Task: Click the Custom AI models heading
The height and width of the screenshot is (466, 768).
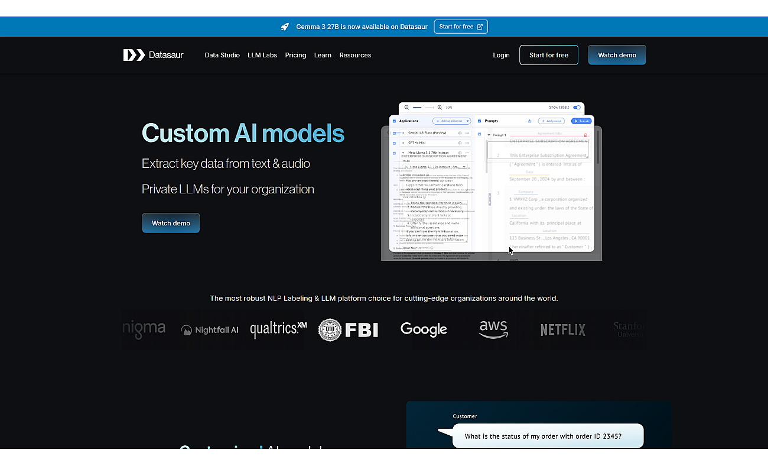Action: tap(243, 133)
